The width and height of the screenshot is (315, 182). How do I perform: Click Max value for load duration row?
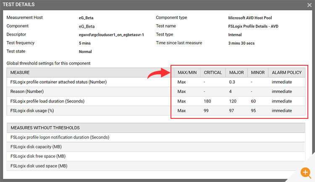pos(181,101)
